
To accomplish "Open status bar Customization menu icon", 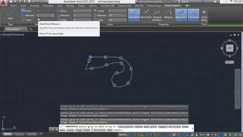I will [x=240, y=134].
